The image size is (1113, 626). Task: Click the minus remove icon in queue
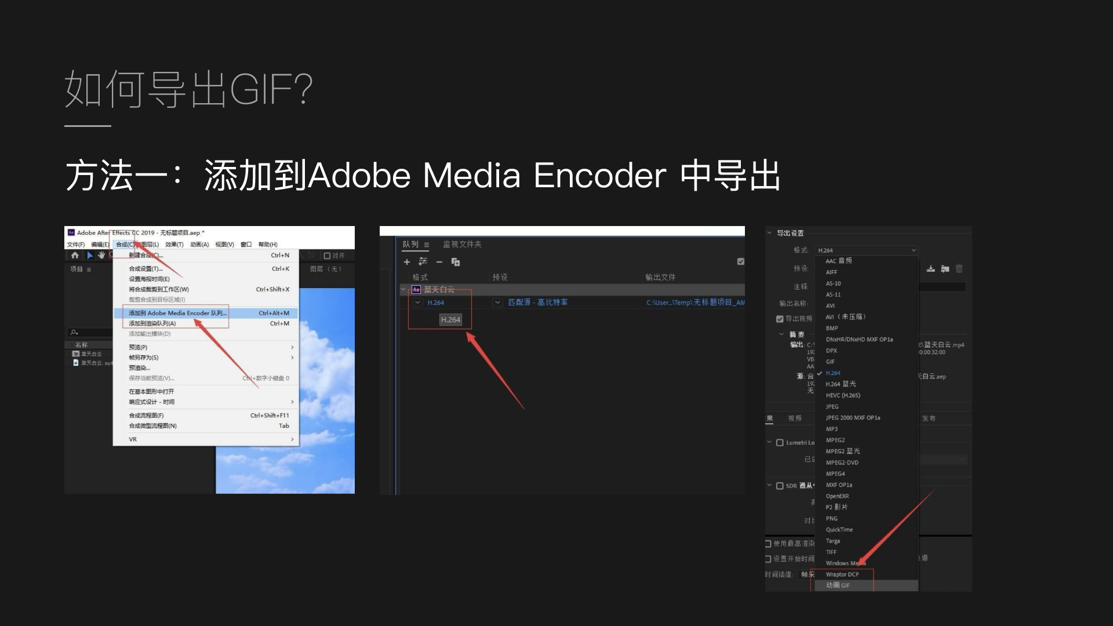439,262
